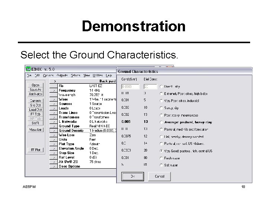Click the selector button beside Step Size row
Image resolution: width=268 pixels, height=201 pixels.
pos(54,153)
